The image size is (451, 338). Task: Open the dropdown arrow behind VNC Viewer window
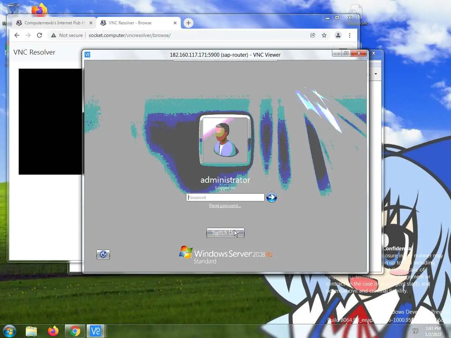(376, 74)
